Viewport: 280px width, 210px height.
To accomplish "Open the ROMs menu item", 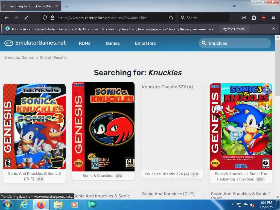I will tap(85, 43).
